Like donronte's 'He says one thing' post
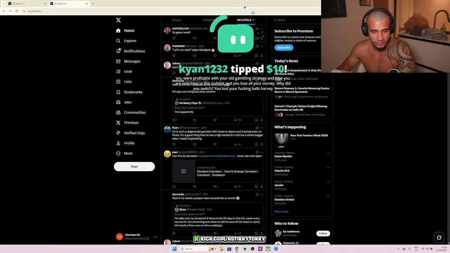 pyautogui.click(x=215, y=120)
